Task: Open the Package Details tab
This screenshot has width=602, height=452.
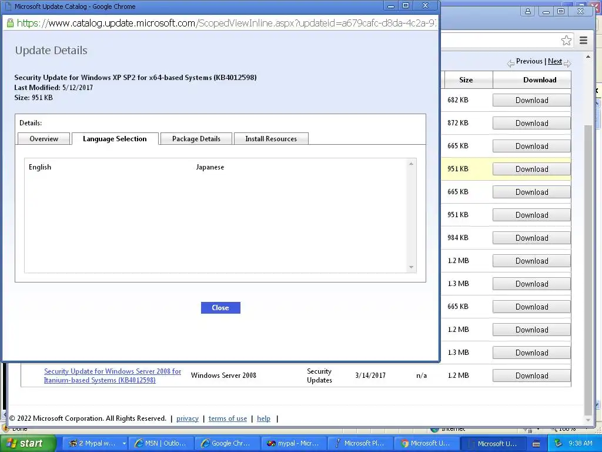Action: (196, 139)
